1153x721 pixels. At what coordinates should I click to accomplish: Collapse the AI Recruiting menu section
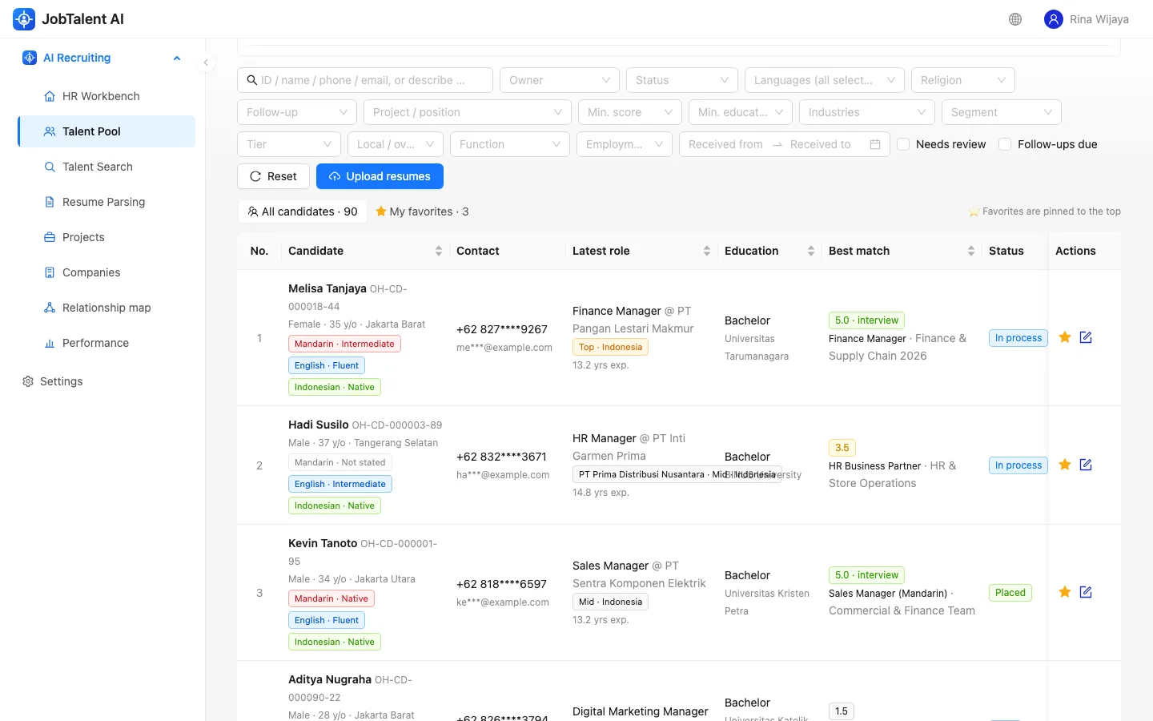click(x=177, y=58)
